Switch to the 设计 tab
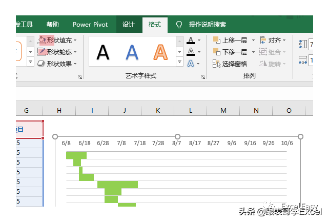Viewport: 328px width, 222px height. (x=129, y=25)
